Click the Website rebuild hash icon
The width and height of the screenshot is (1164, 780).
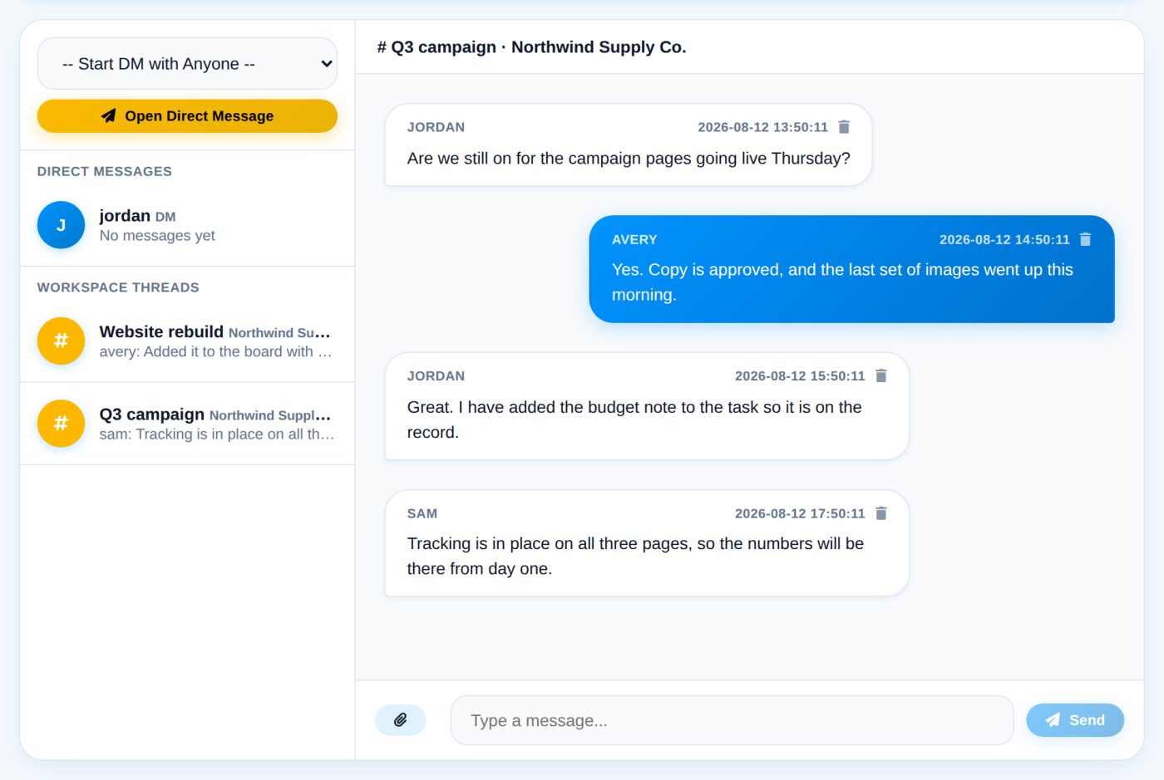[61, 341]
